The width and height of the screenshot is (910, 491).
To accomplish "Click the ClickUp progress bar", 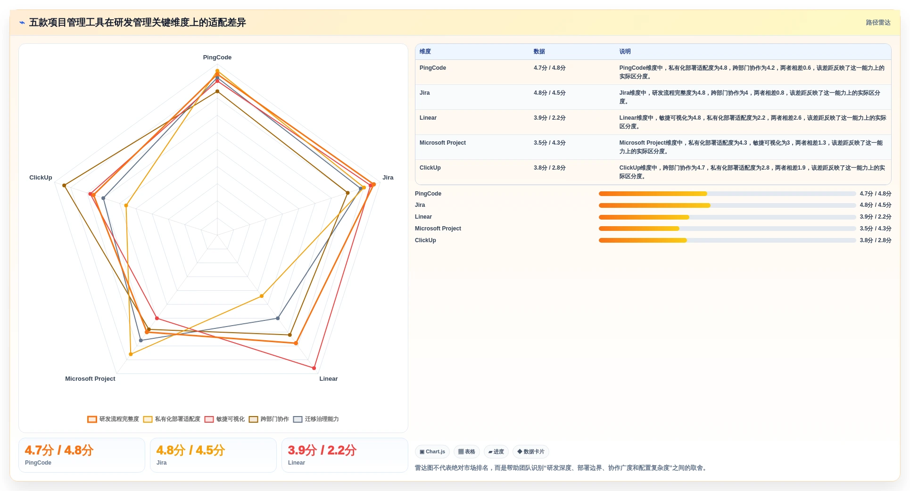I will (x=727, y=240).
